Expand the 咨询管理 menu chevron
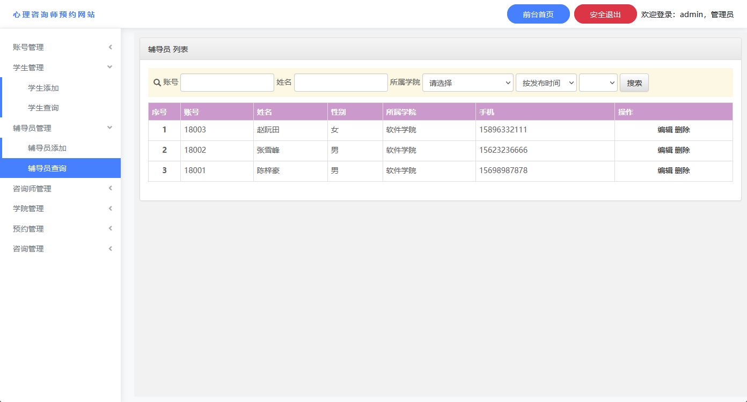747x402 pixels. point(110,249)
